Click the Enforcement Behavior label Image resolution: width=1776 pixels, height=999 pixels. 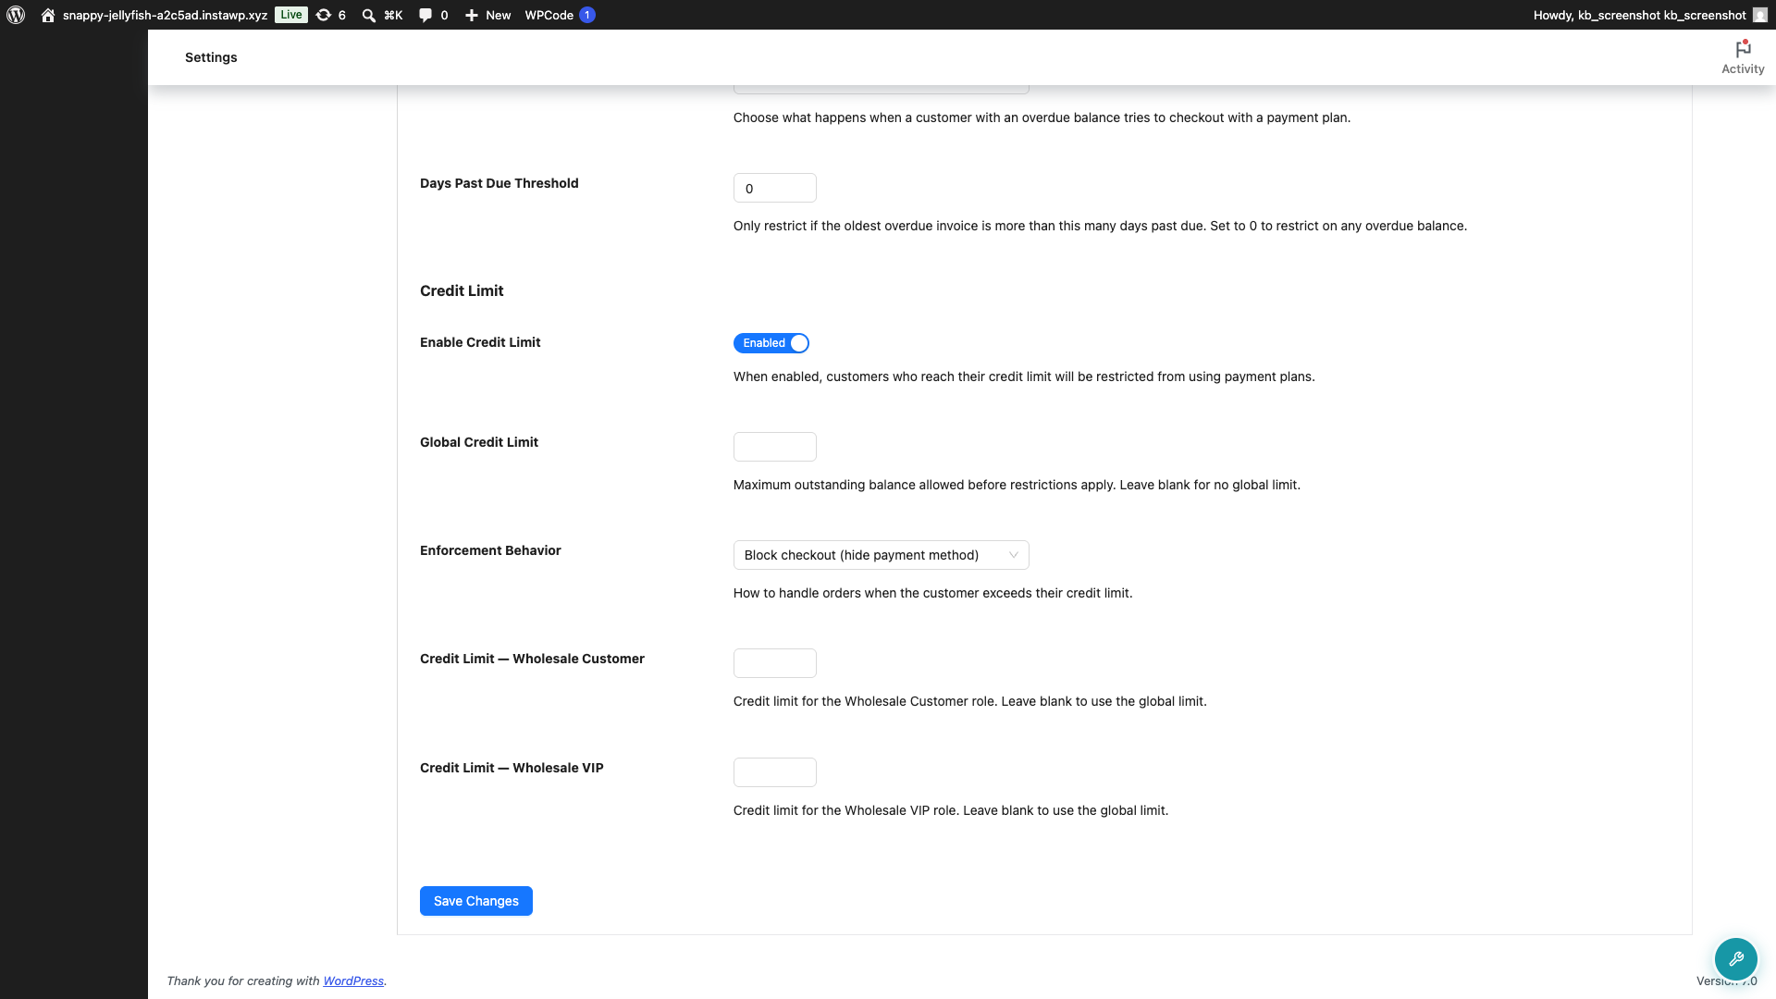tap(490, 550)
